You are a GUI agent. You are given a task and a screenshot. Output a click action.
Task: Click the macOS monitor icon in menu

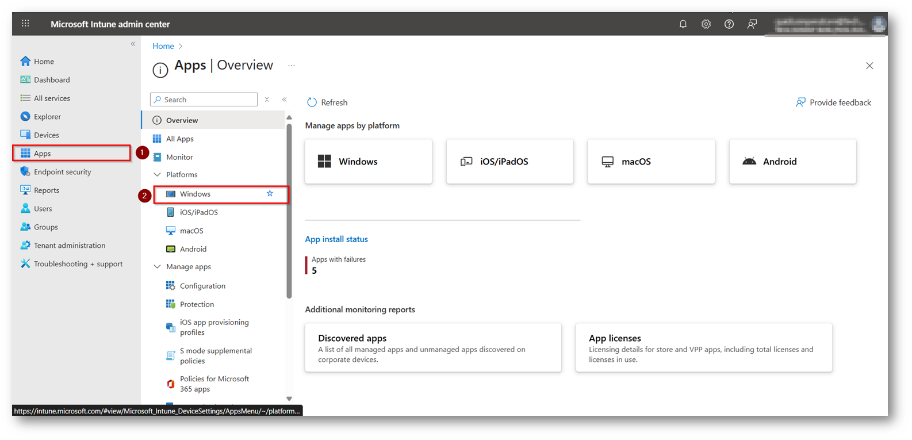click(171, 231)
